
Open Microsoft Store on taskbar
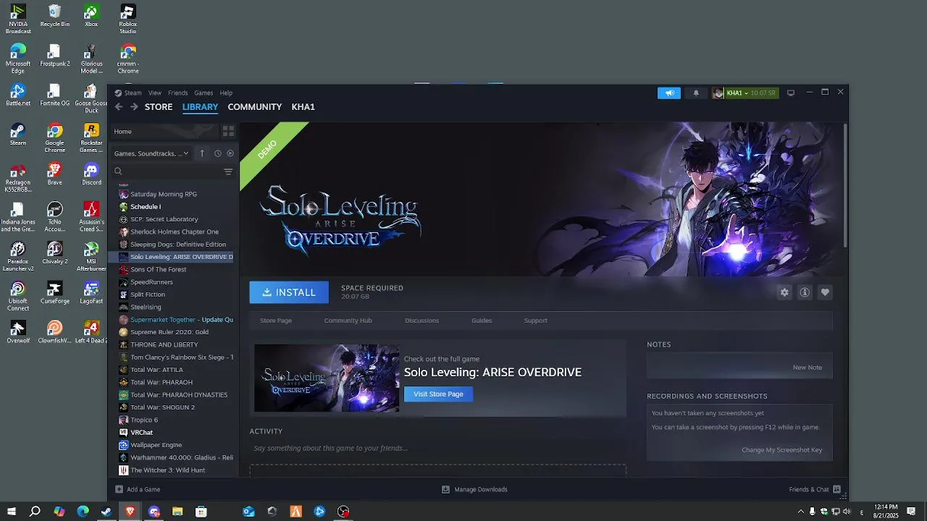201,512
